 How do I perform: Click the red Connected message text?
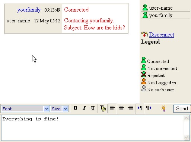pos(76,10)
